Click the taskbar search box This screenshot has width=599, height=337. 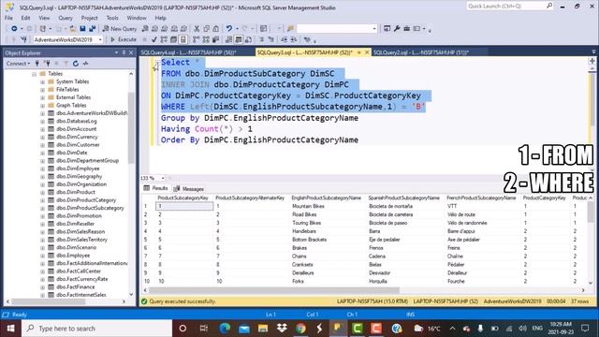pos(97,329)
